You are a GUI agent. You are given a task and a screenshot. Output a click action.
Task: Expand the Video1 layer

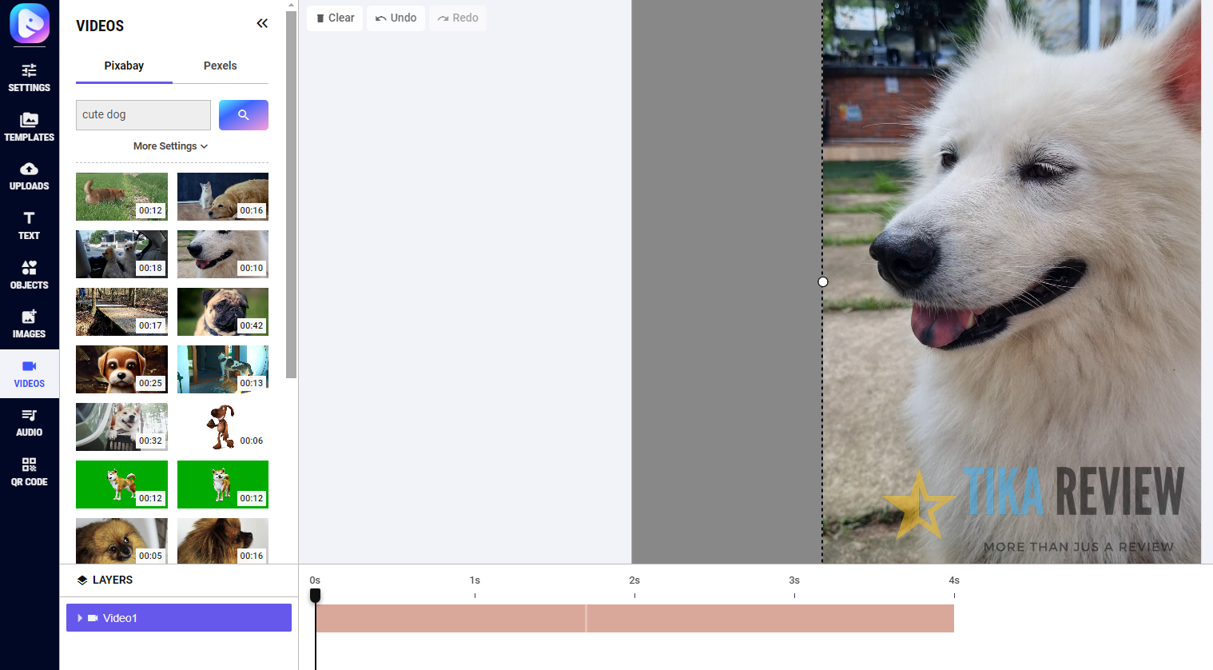tap(80, 618)
